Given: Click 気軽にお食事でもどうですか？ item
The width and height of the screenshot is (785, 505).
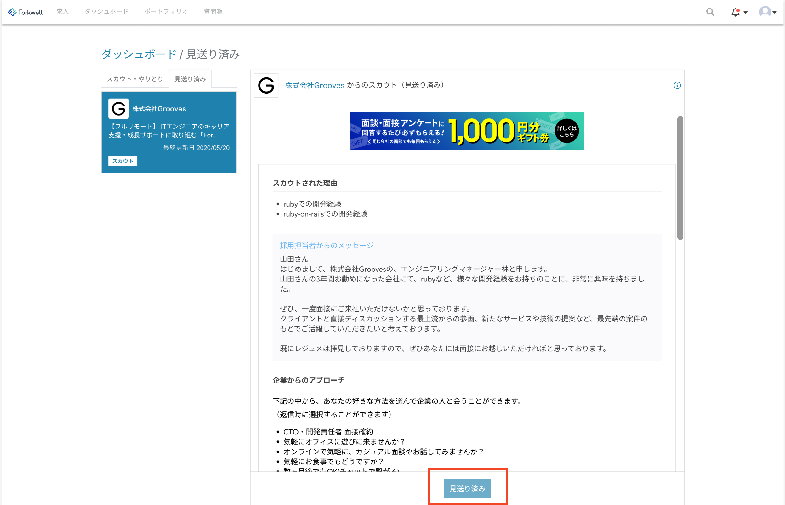Looking at the screenshot, I should [x=334, y=461].
